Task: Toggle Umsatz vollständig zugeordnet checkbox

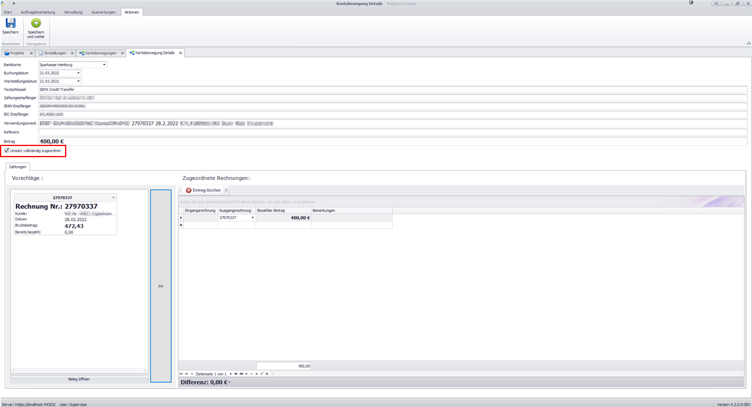Action: click(7, 151)
